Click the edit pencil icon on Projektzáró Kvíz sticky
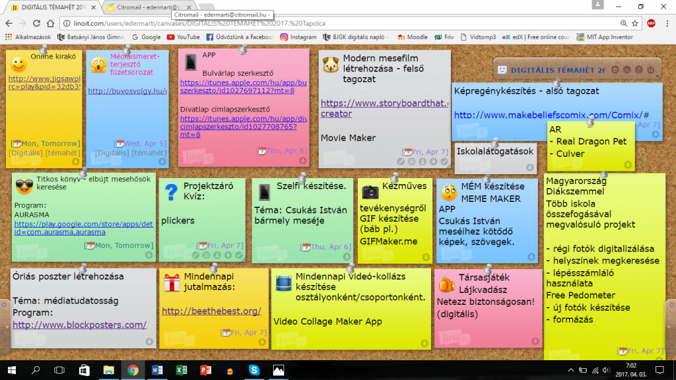The width and height of the screenshot is (676, 380). (x=195, y=255)
